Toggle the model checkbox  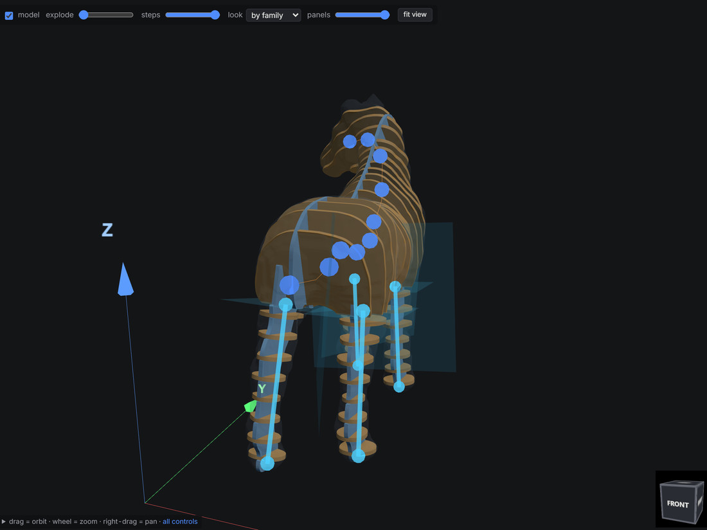[9, 15]
